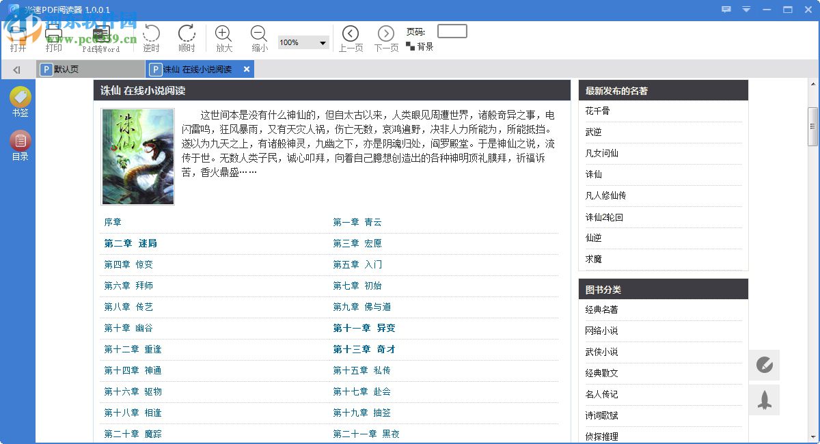Image resolution: width=820 pixels, height=444 pixels.
Task: Click the rocket back-to-top icon
Action: point(764,400)
